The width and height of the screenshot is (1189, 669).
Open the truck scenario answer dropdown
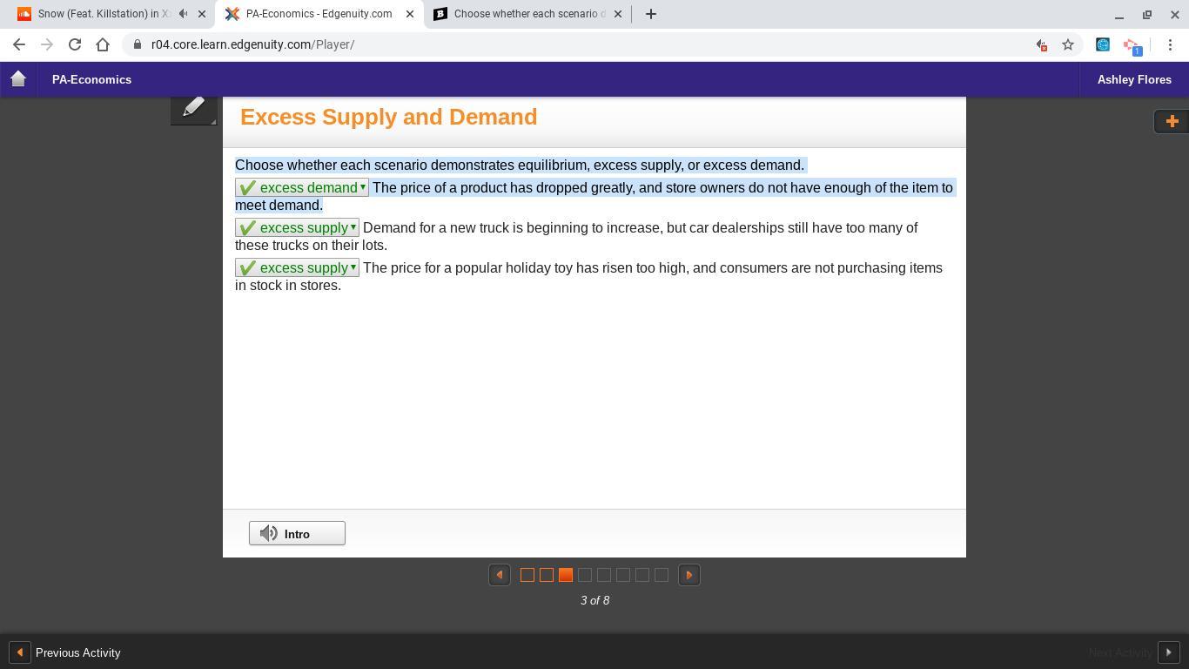click(297, 228)
